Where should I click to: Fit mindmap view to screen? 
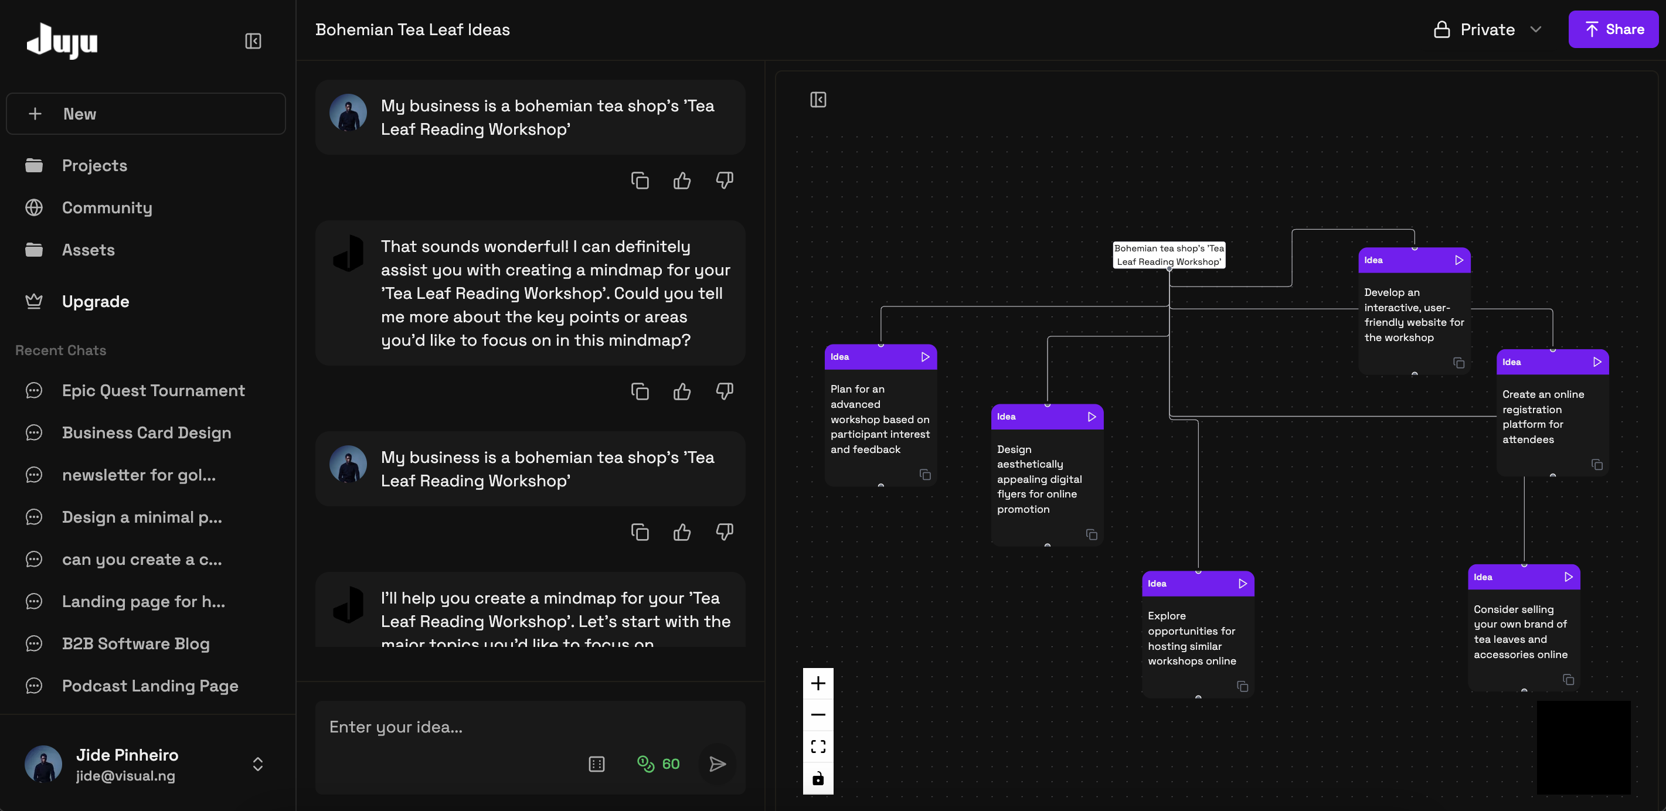[x=818, y=747]
